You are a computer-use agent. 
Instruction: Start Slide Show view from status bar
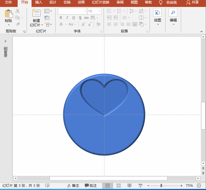[140, 186]
